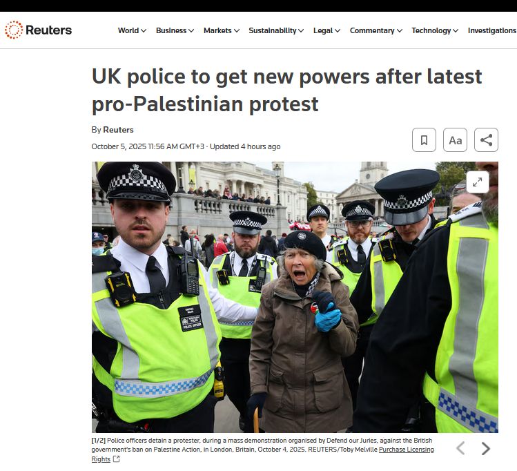This screenshot has width=517, height=471.
Task: Open text size settings via Aa icon
Action: (x=455, y=140)
